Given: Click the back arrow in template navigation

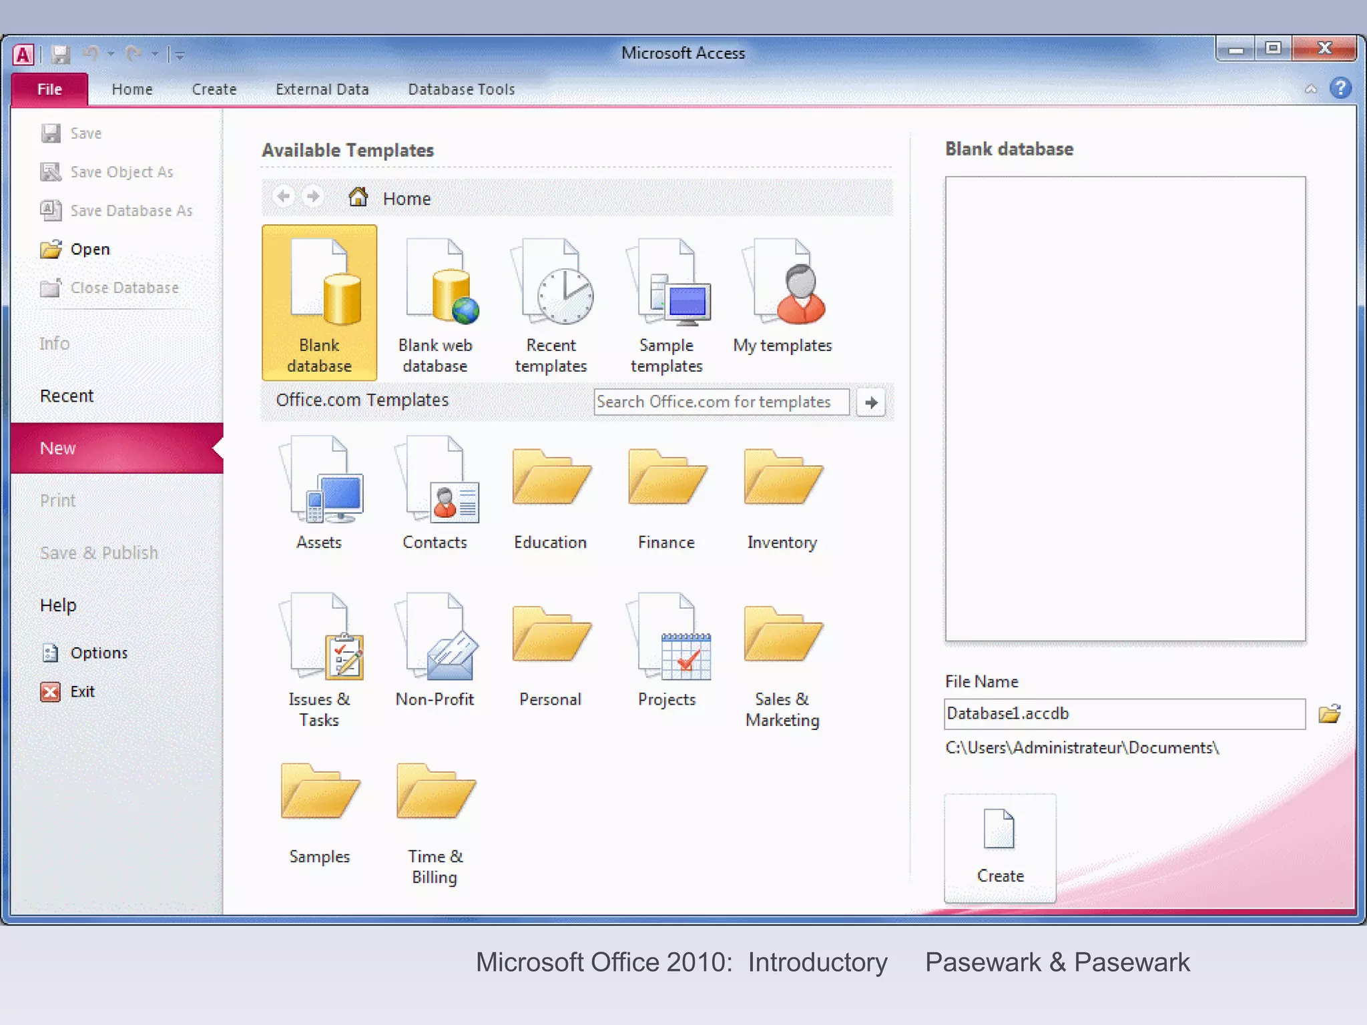Looking at the screenshot, I should [284, 196].
